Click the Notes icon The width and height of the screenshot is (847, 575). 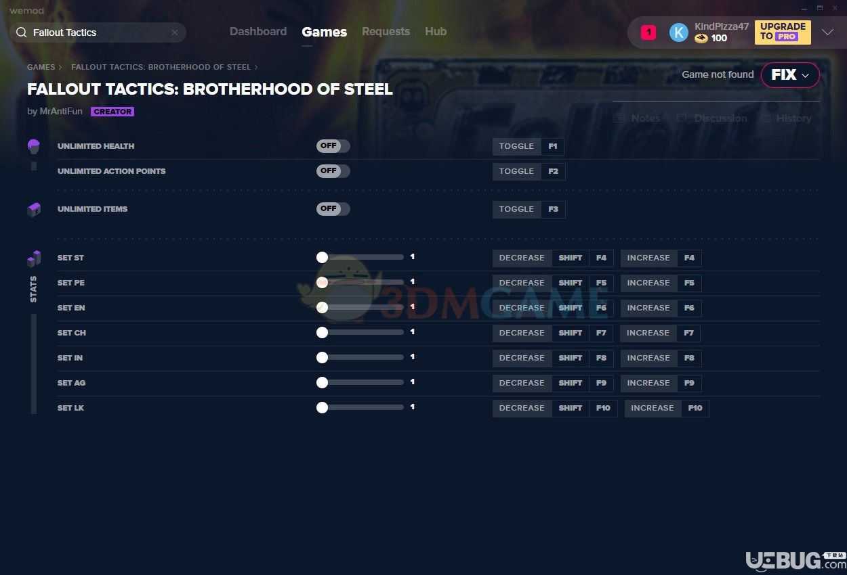coord(619,118)
